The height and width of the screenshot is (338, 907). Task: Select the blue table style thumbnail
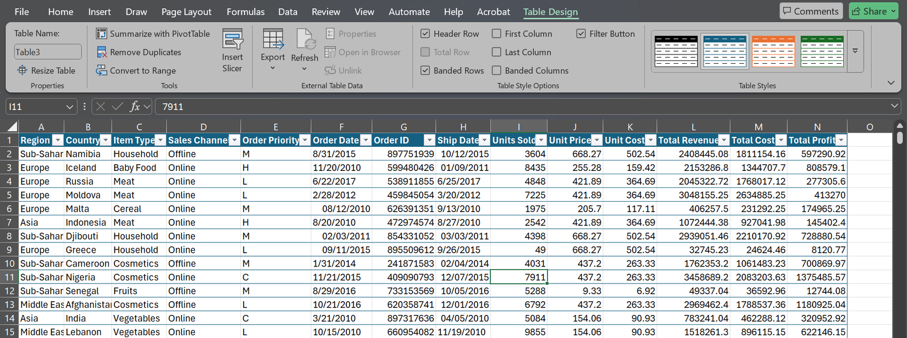pos(725,51)
